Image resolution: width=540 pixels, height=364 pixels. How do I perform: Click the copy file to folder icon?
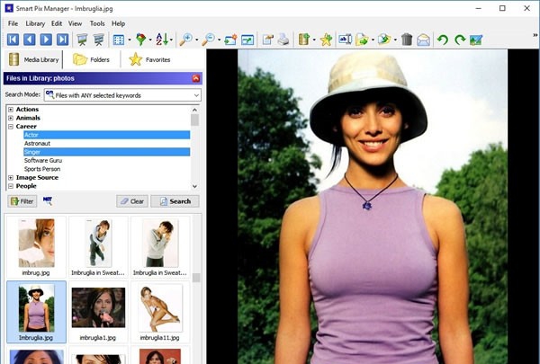(362, 40)
